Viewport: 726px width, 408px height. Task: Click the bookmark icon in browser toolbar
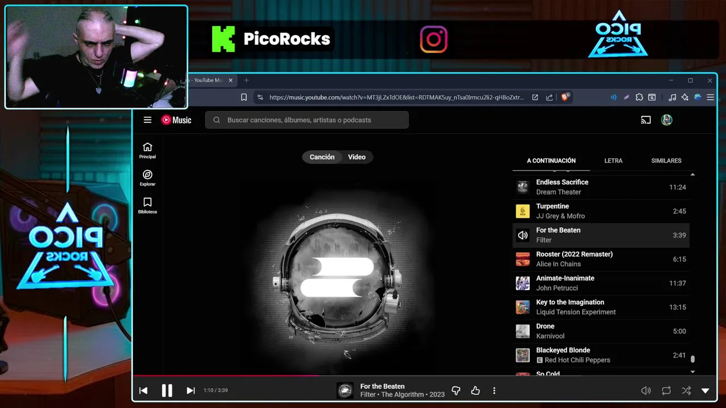244,97
